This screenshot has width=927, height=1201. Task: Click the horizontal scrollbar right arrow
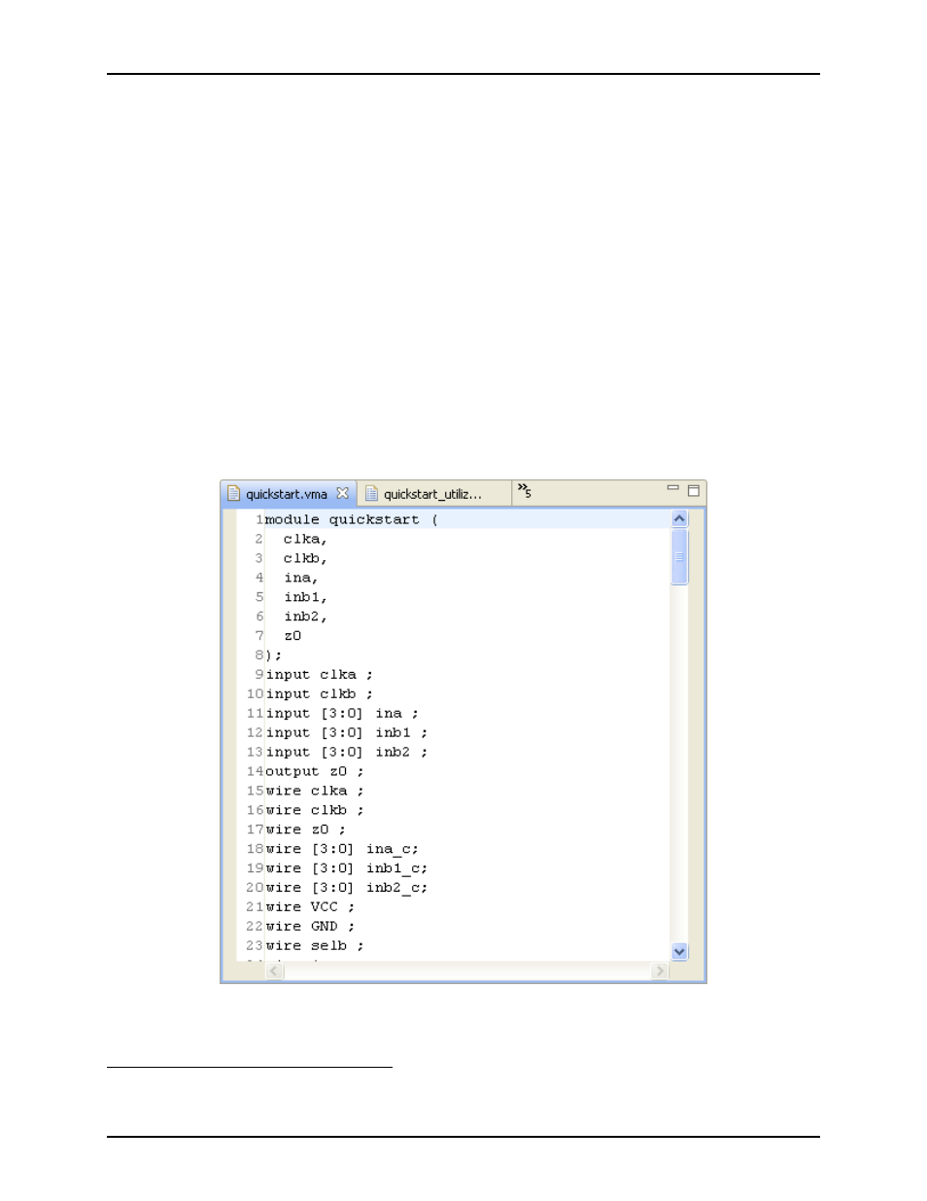tap(661, 971)
